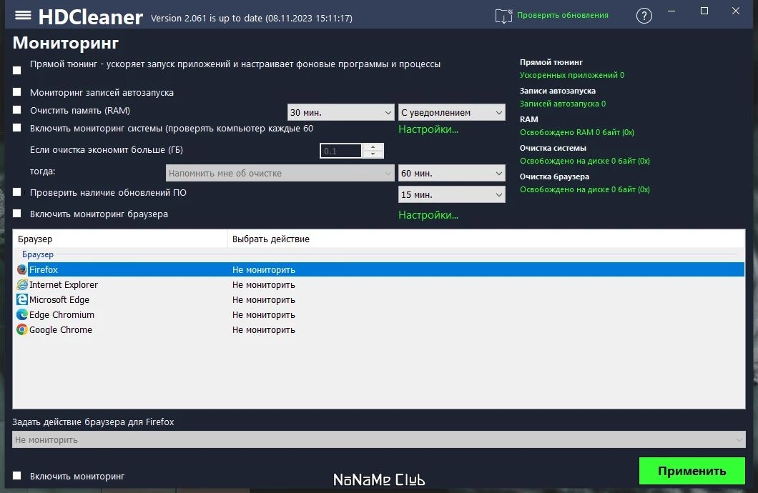Open the hamburger main menu
Viewport: 758px width, 493px height.
pyautogui.click(x=23, y=16)
